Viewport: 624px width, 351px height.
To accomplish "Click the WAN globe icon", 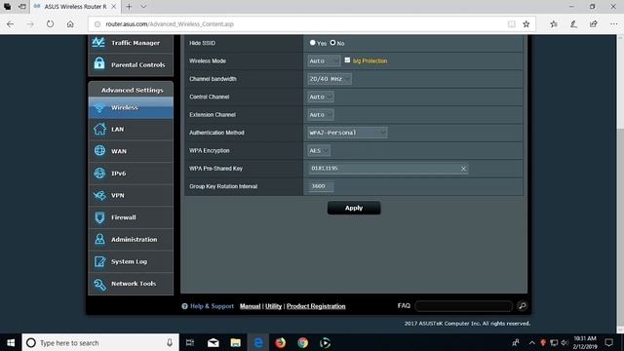I will (x=99, y=150).
